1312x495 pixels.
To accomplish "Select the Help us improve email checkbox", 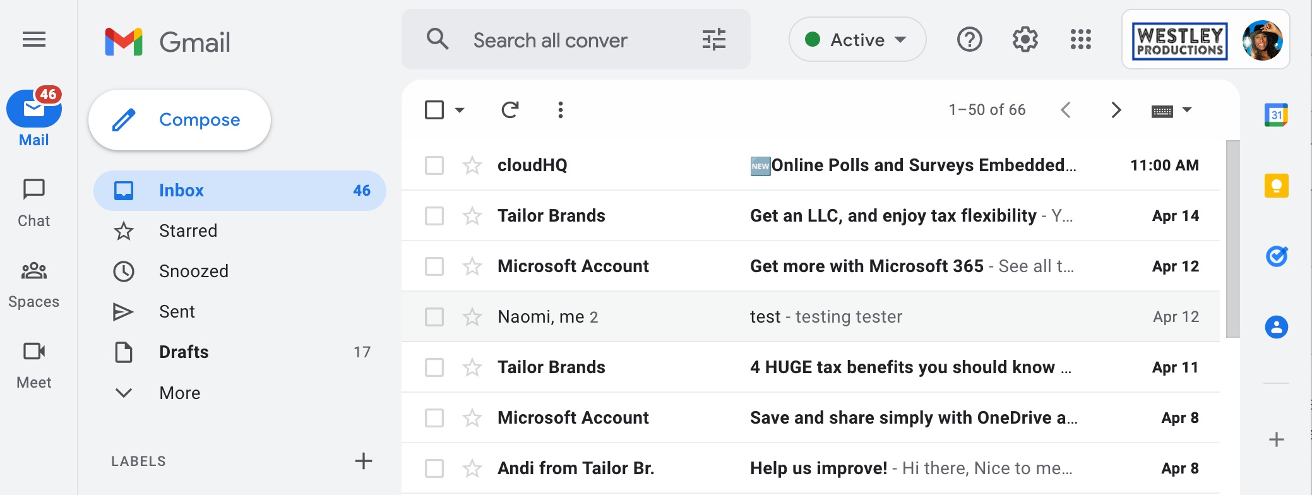I will 434,468.
